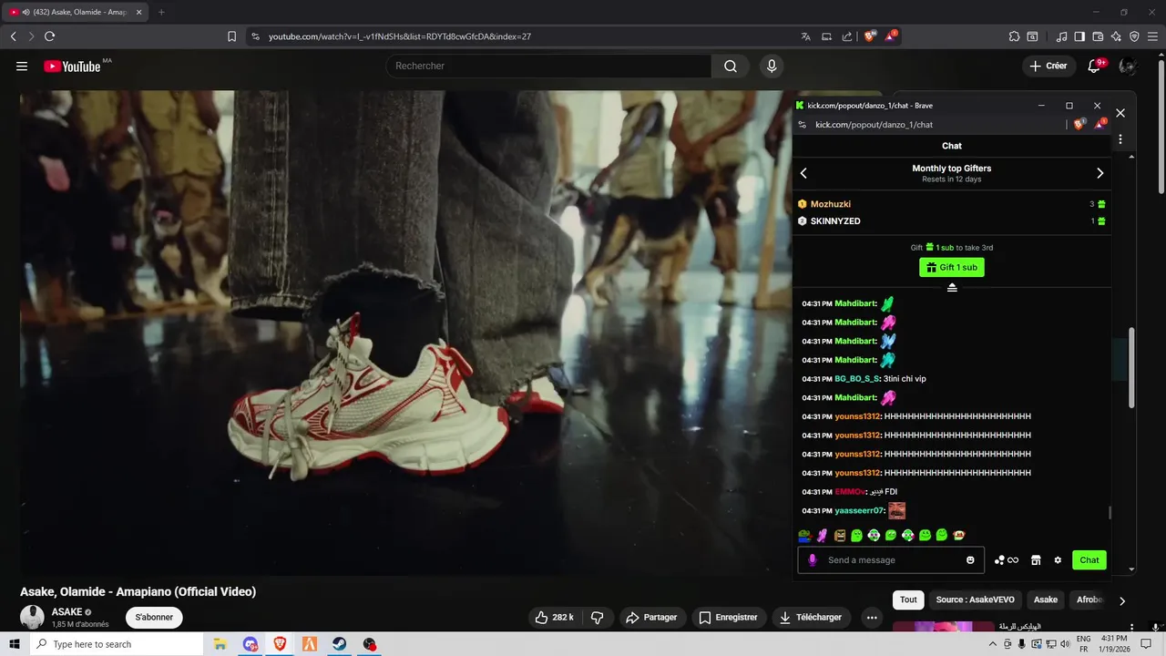The width and height of the screenshot is (1166, 656).
Task: Open the ASAKE channel avatar
Action: 32,617
